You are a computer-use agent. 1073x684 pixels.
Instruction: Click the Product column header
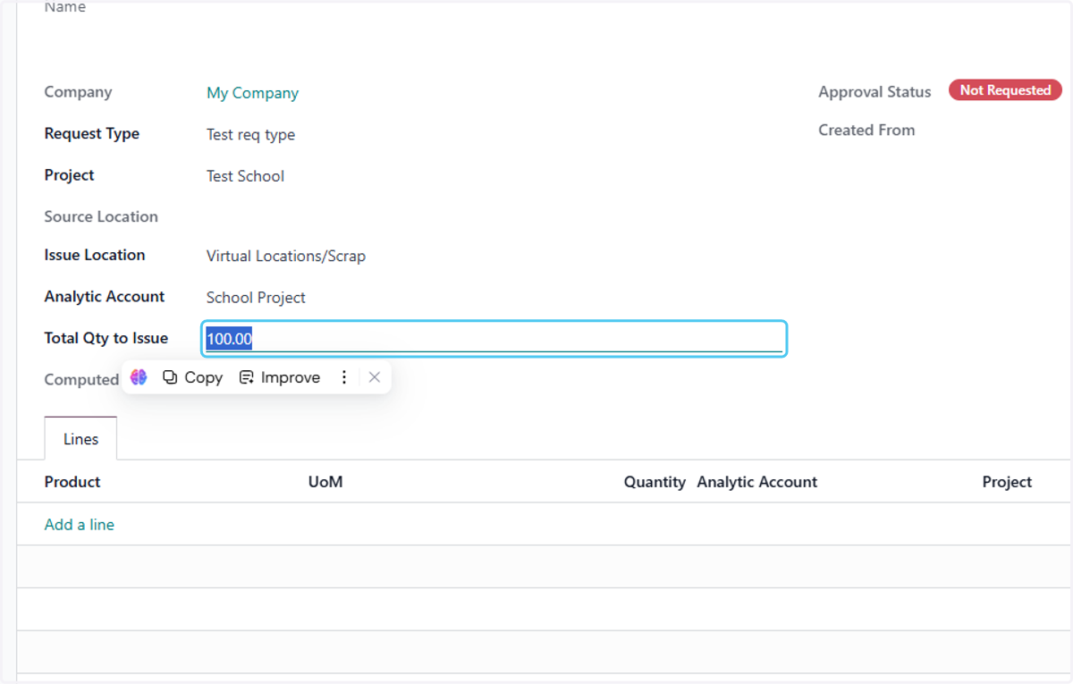[x=72, y=482]
